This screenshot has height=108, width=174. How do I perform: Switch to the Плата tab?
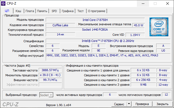pyautogui.click(x=30, y=11)
